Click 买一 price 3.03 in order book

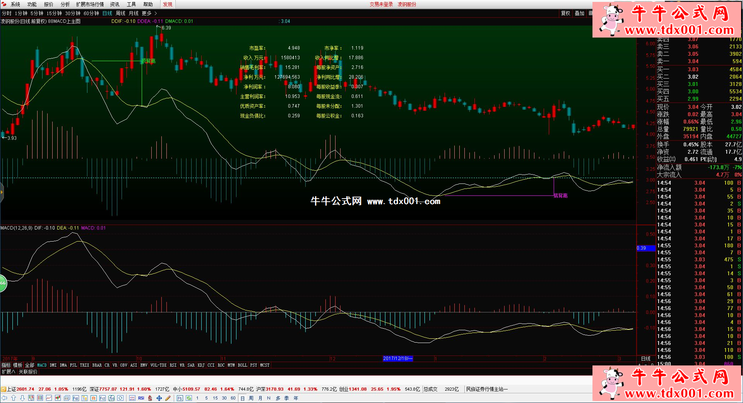(693, 69)
